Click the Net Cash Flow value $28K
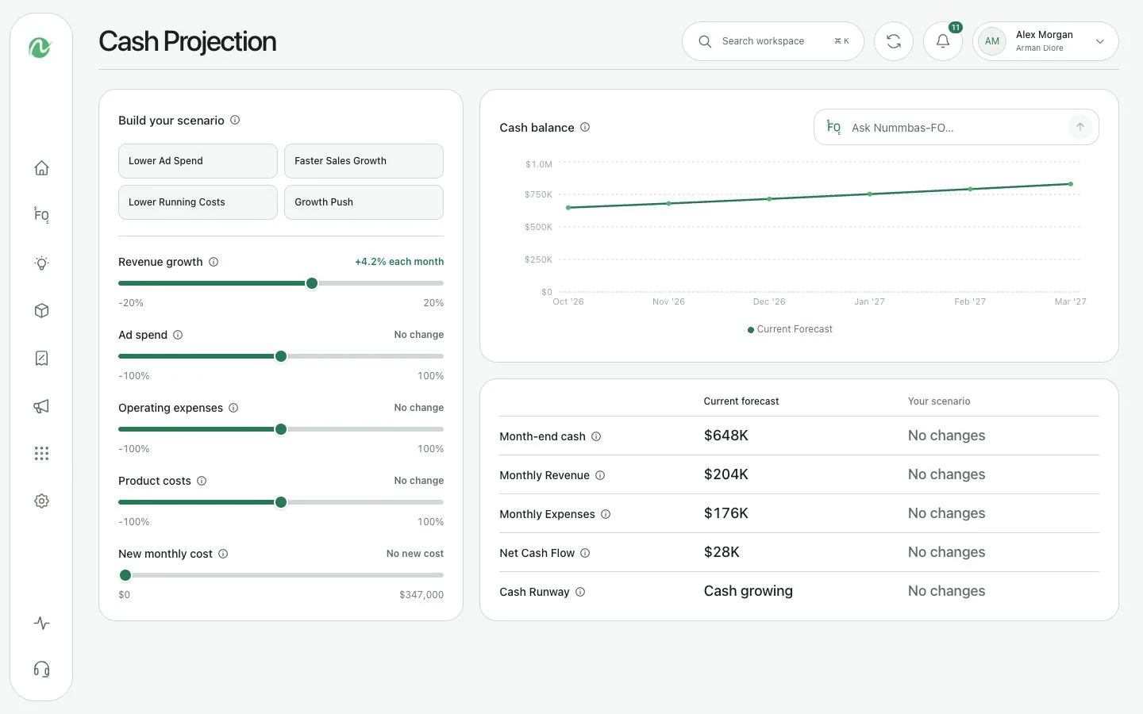Screen dimensions: 1143x714 coord(722,552)
